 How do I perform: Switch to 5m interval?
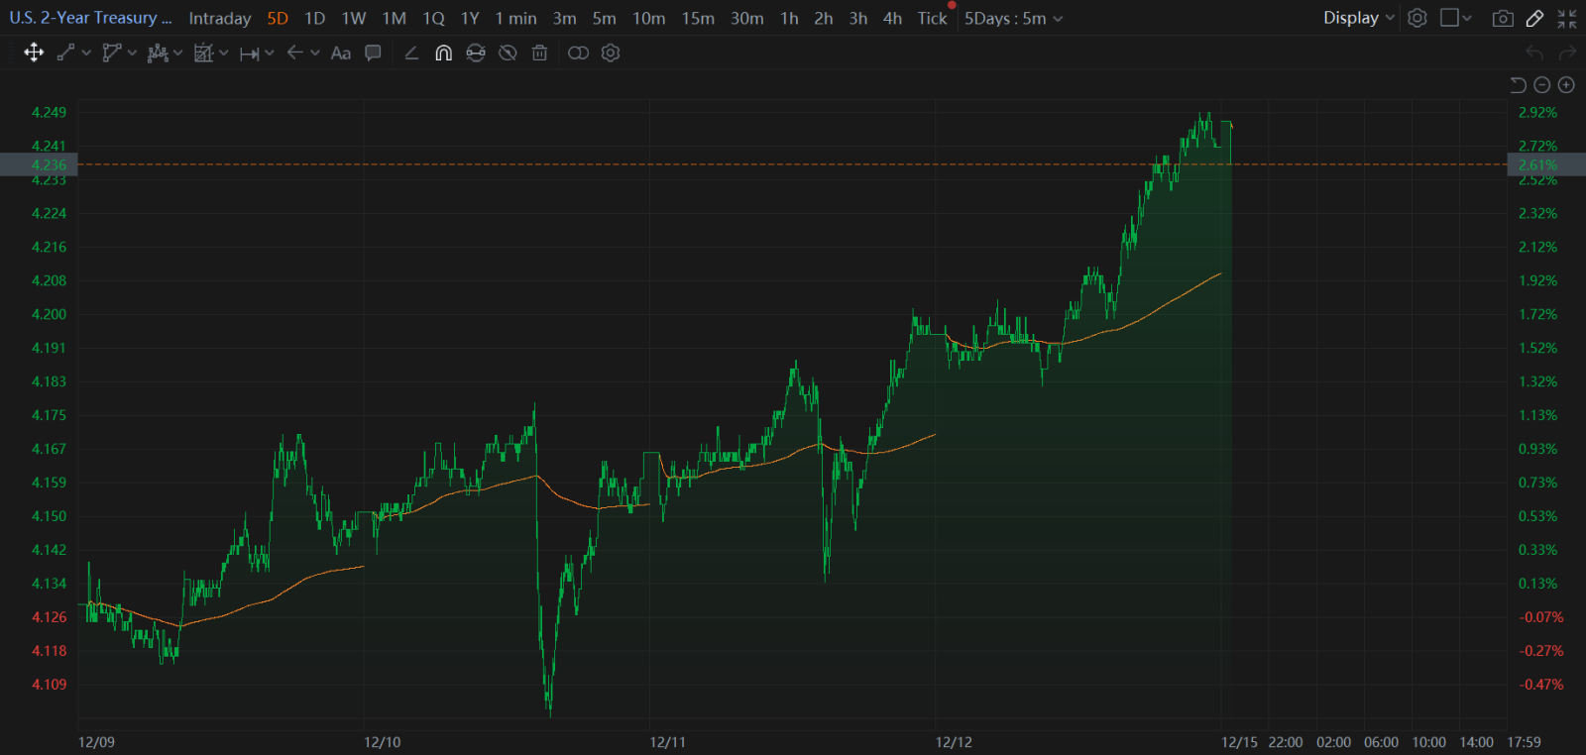pos(605,18)
